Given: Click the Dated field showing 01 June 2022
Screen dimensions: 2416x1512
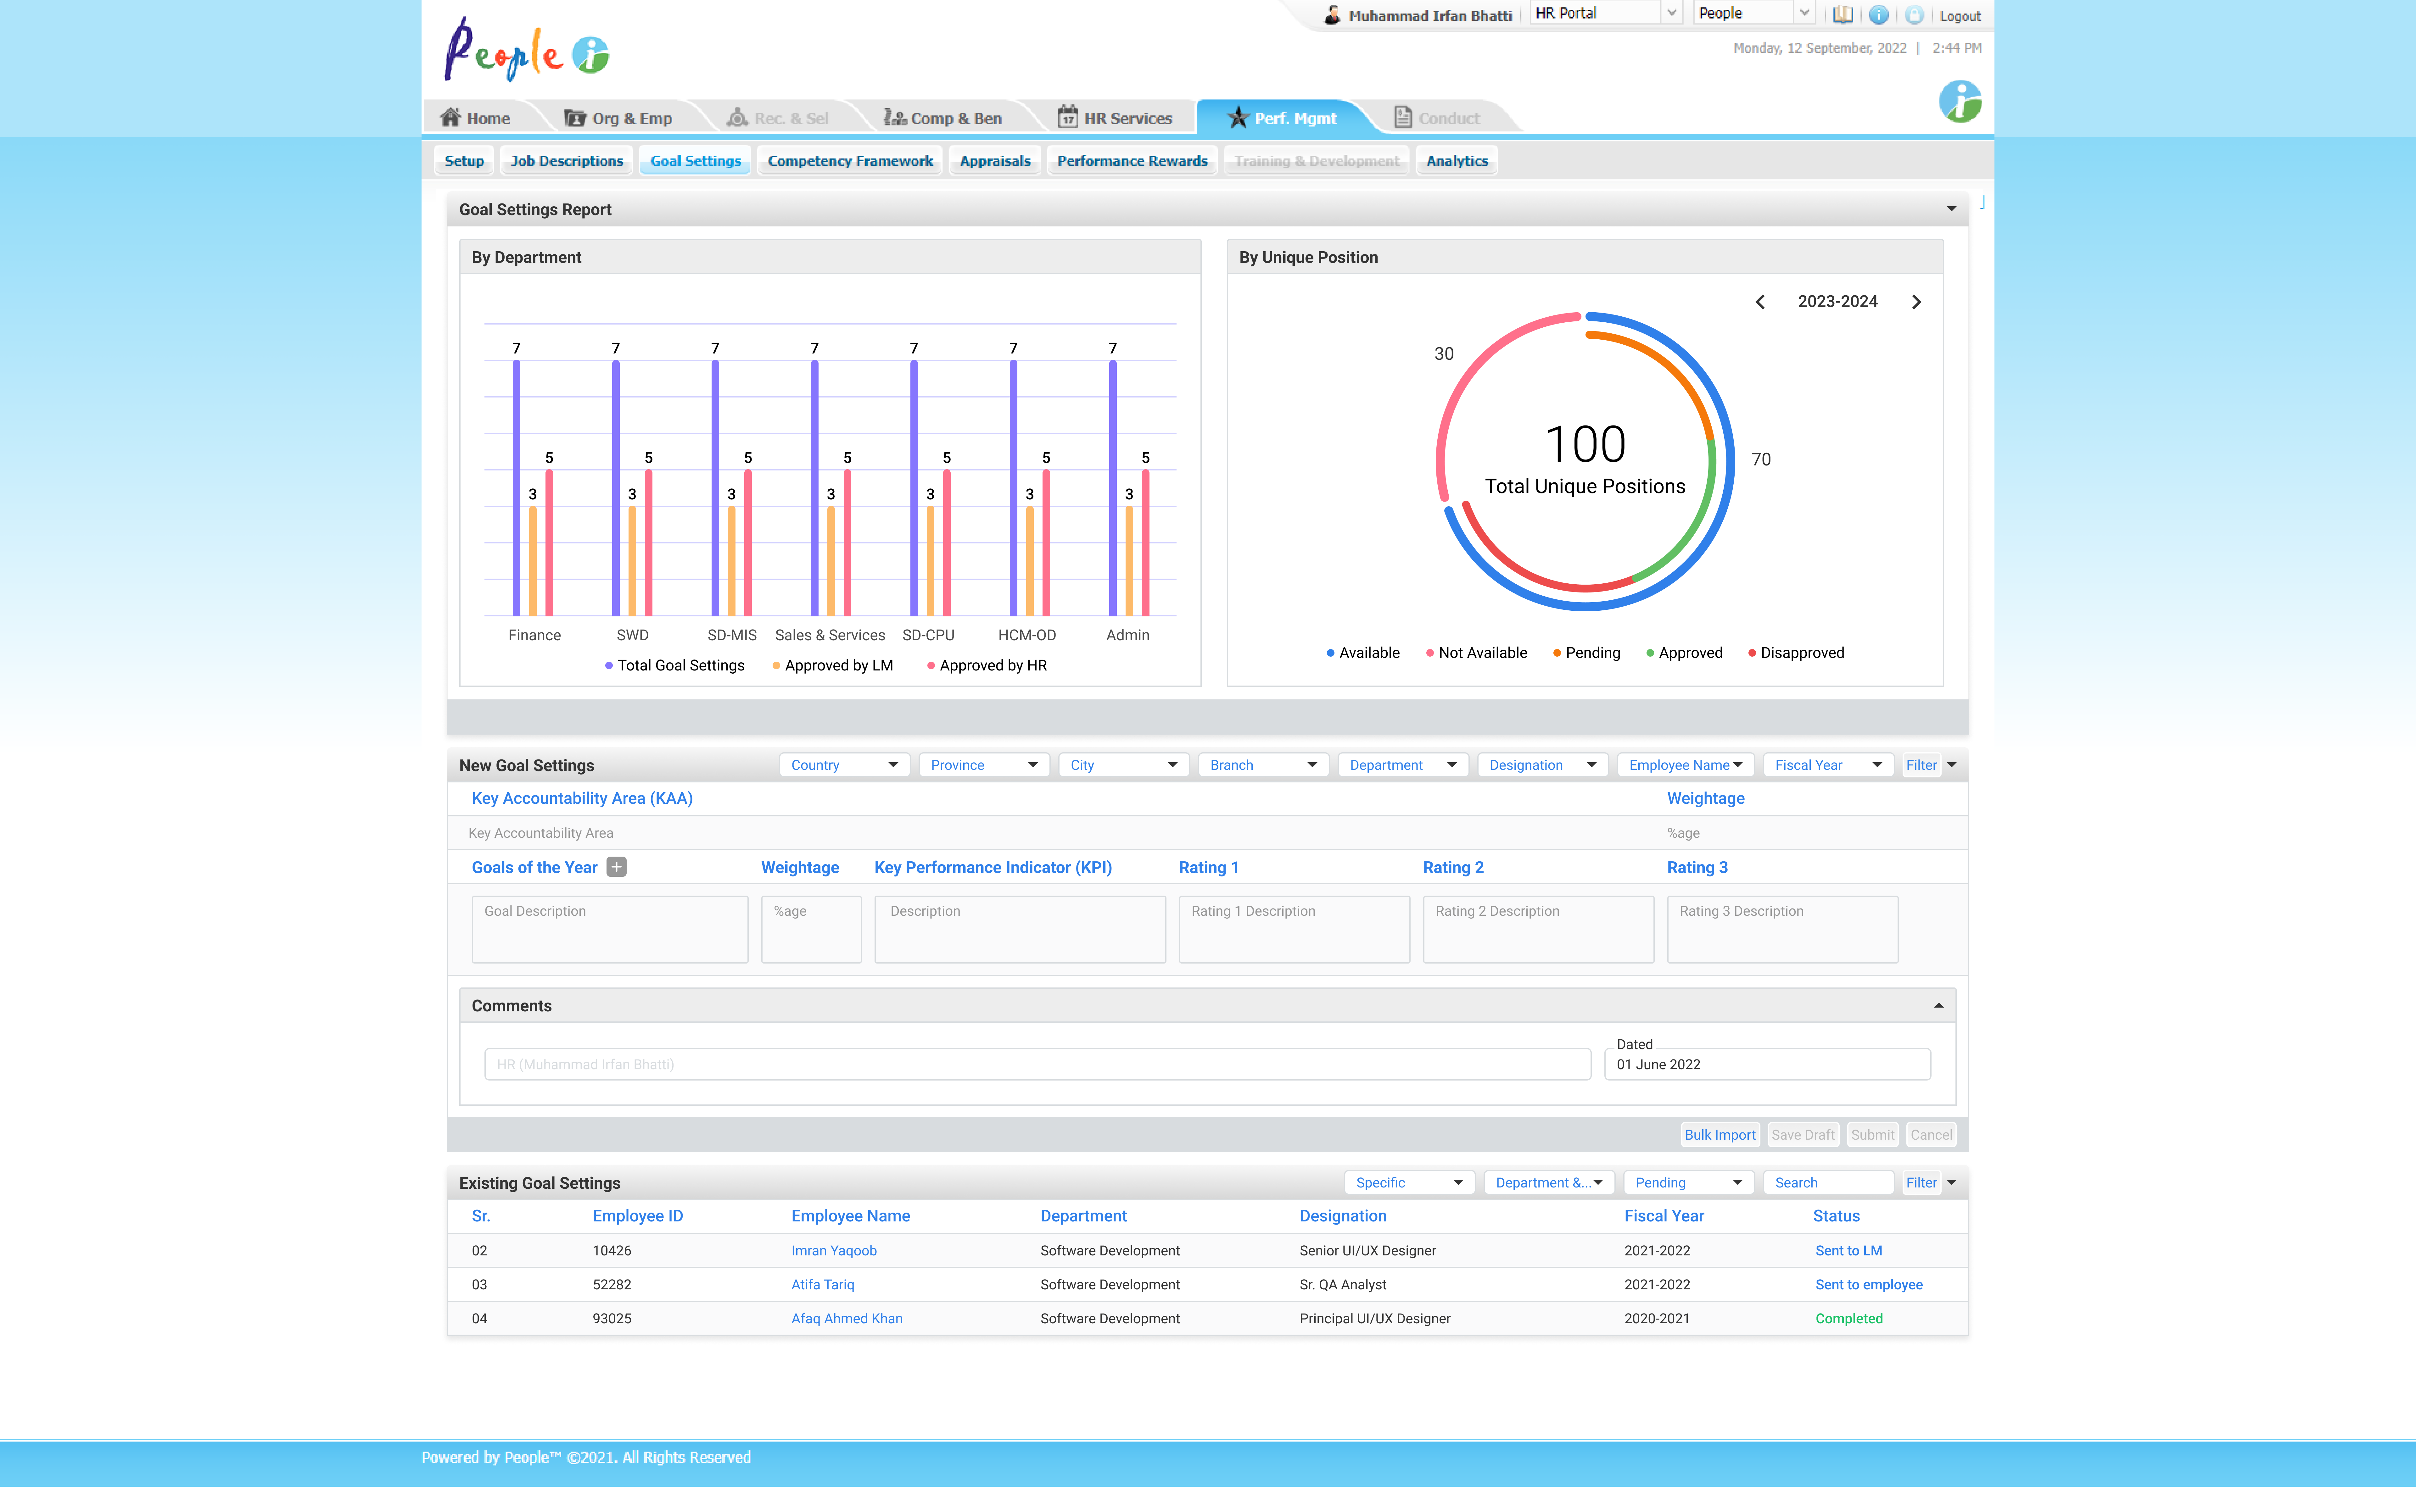Looking at the screenshot, I should 1768,1064.
